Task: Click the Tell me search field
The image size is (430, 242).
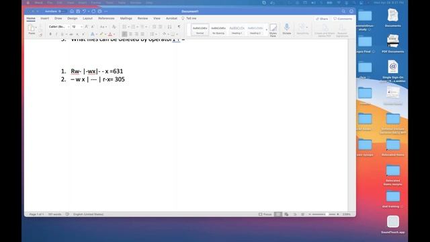Action: tap(189, 18)
